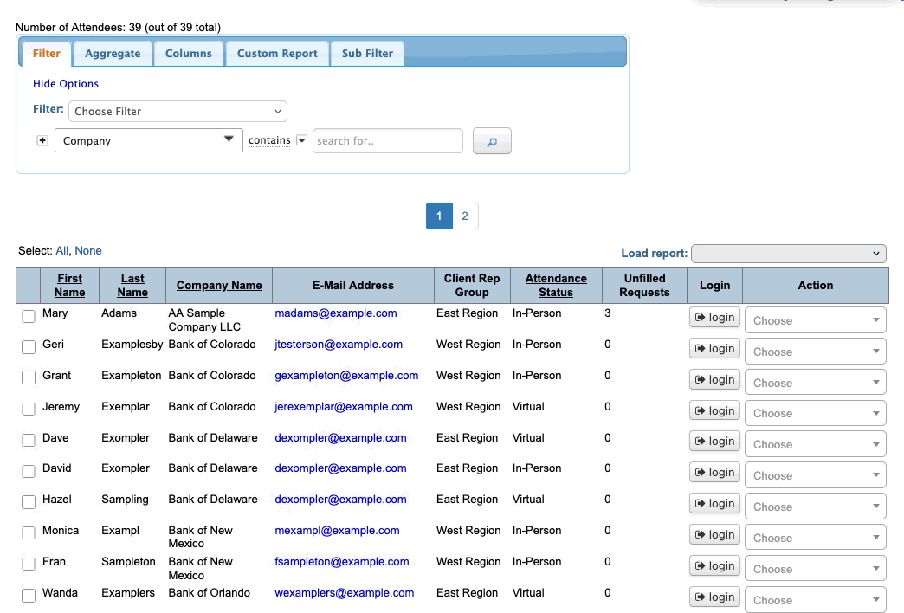
Task: Click the plus icon to add filter row
Action: click(x=42, y=140)
